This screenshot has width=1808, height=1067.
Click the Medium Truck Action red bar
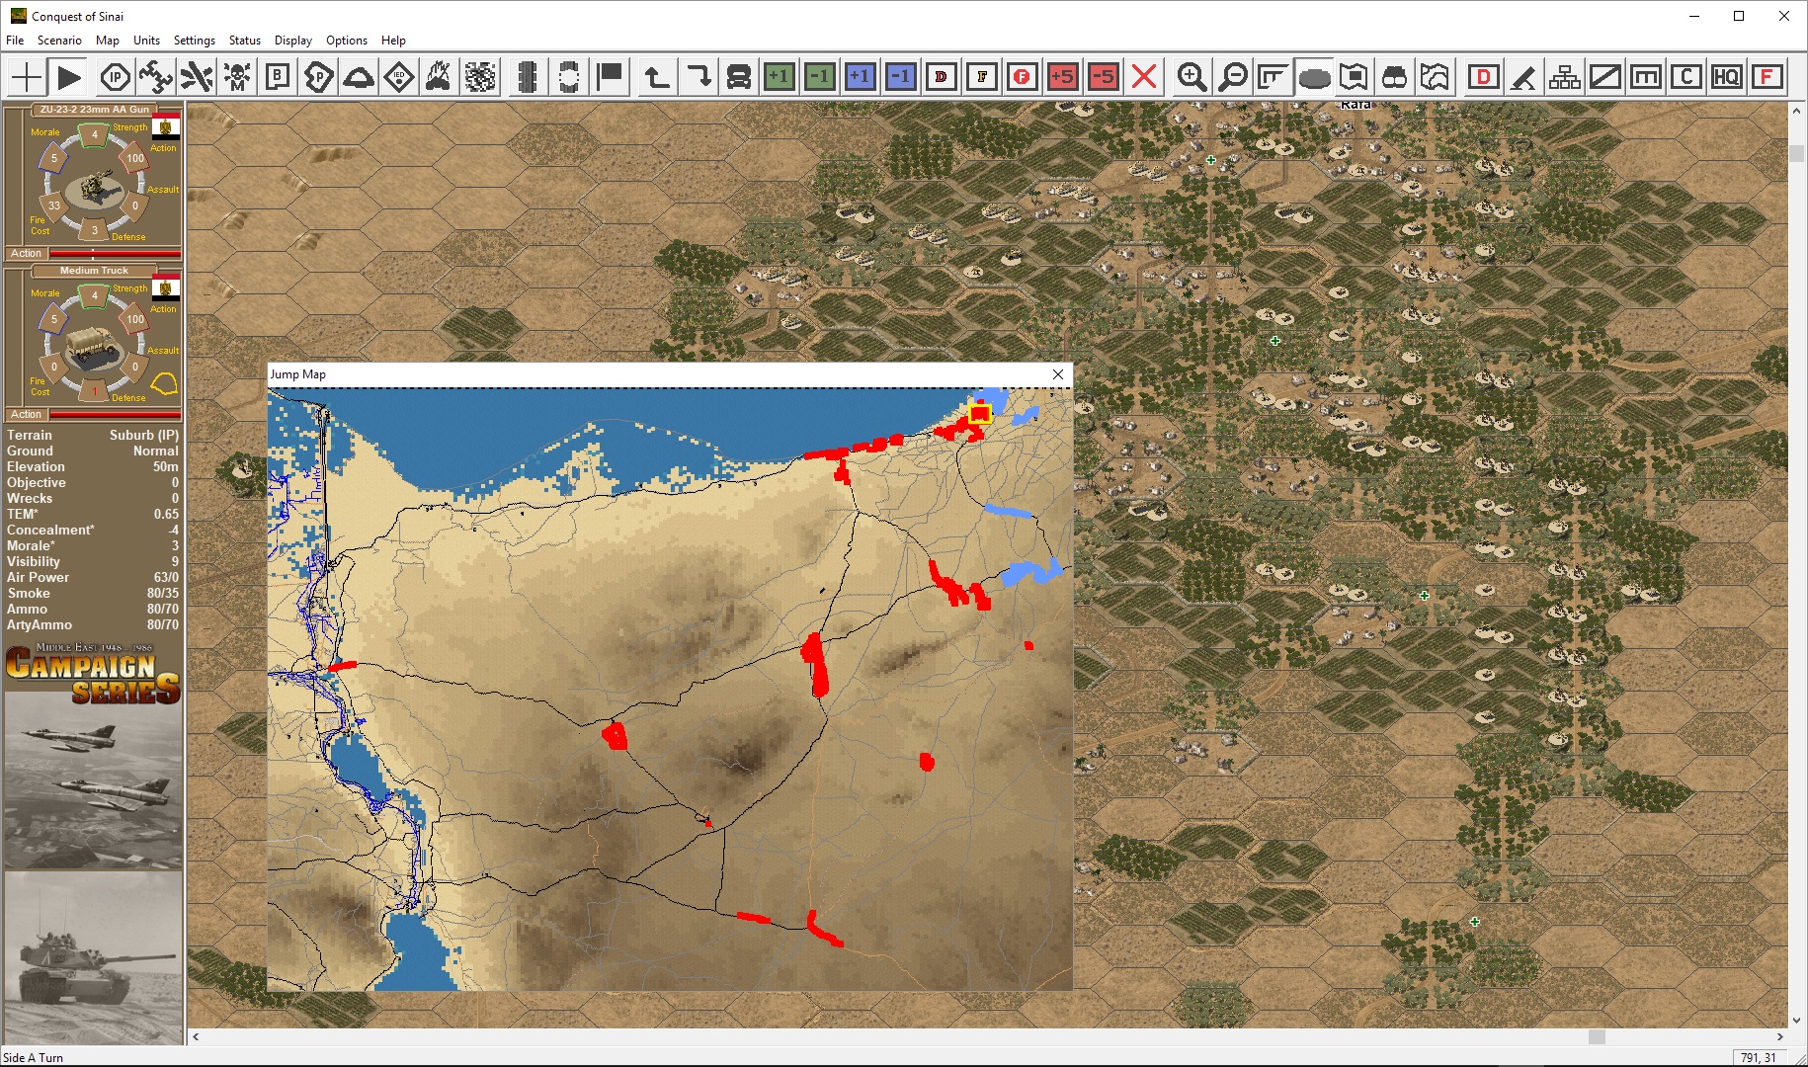coord(115,415)
